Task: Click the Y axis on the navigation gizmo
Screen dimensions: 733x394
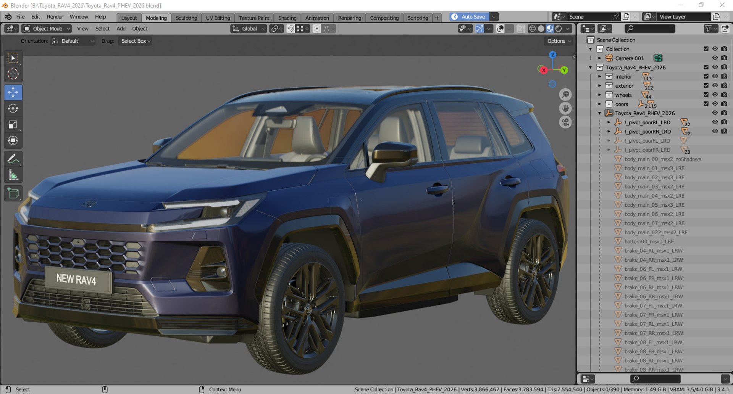Action: point(564,70)
